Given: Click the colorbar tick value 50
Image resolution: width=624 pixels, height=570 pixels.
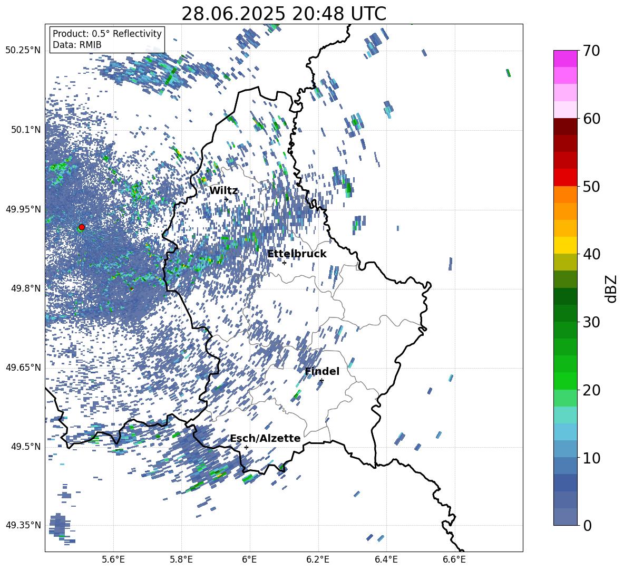Looking at the screenshot, I should click(x=591, y=186).
